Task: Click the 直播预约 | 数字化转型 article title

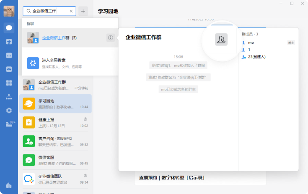Action: pyautogui.click(x=172, y=178)
